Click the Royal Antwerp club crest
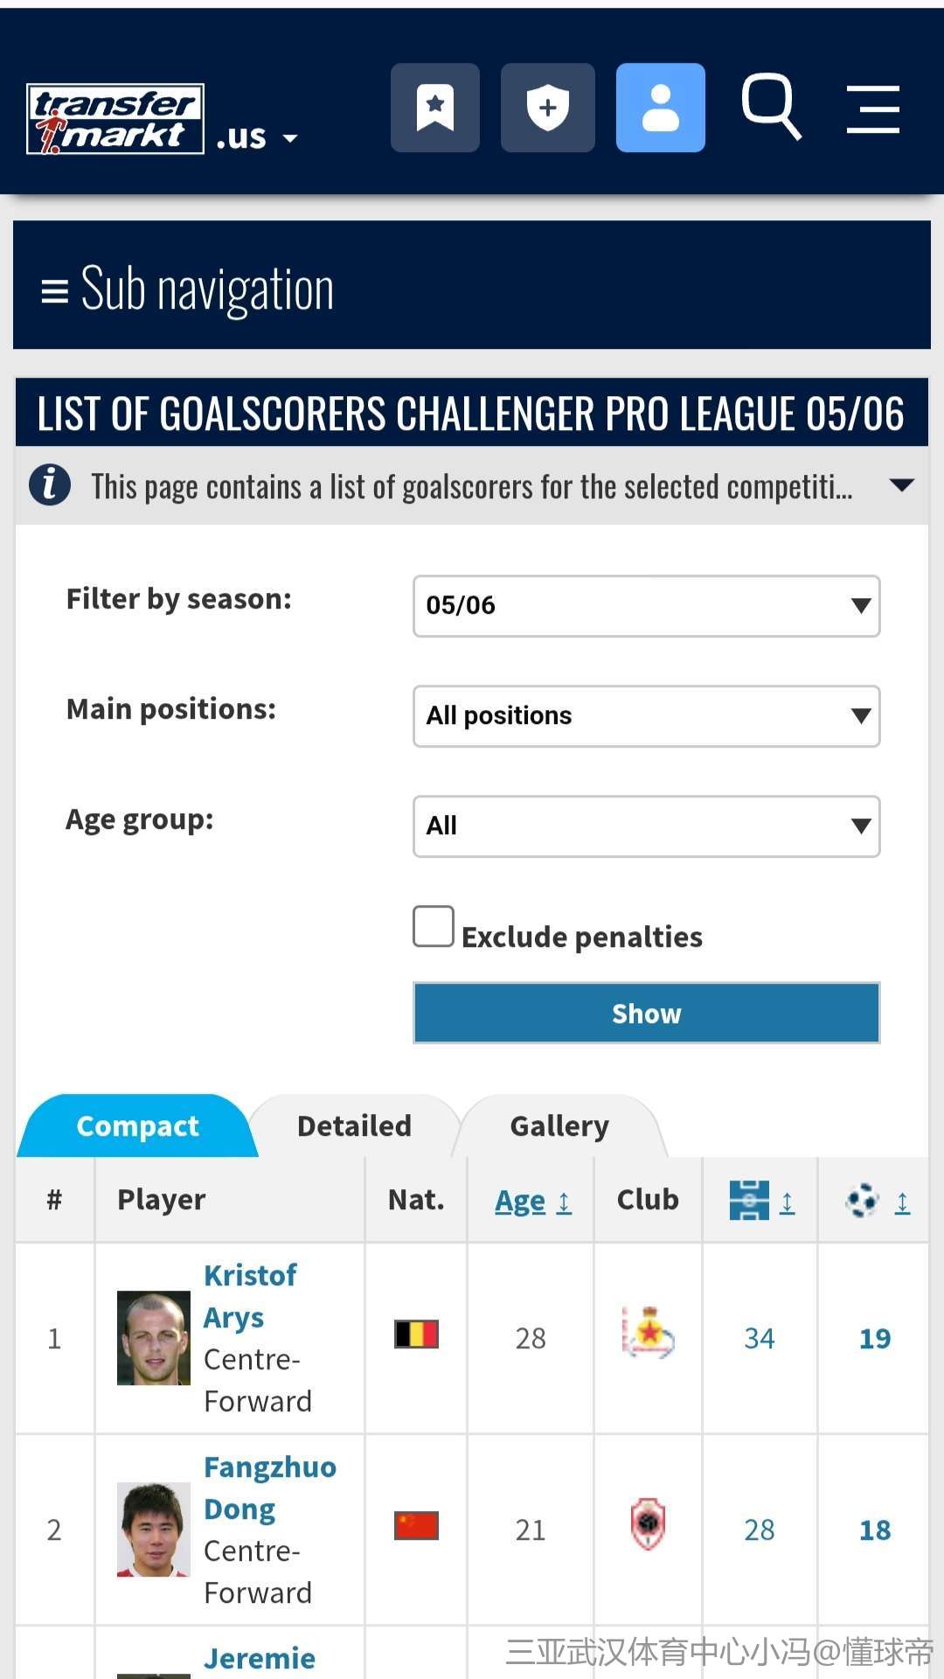 (648, 1525)
